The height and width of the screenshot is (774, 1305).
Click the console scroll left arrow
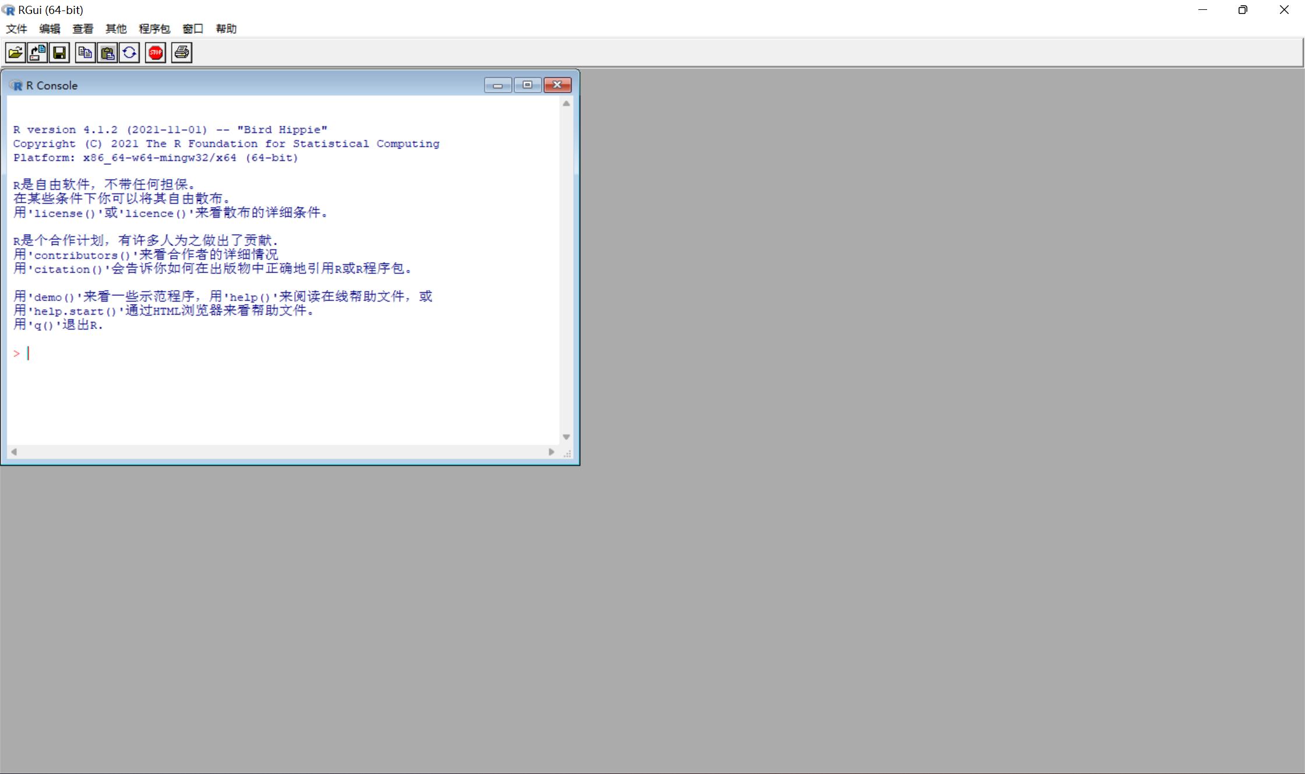click(x=14, y=452)
